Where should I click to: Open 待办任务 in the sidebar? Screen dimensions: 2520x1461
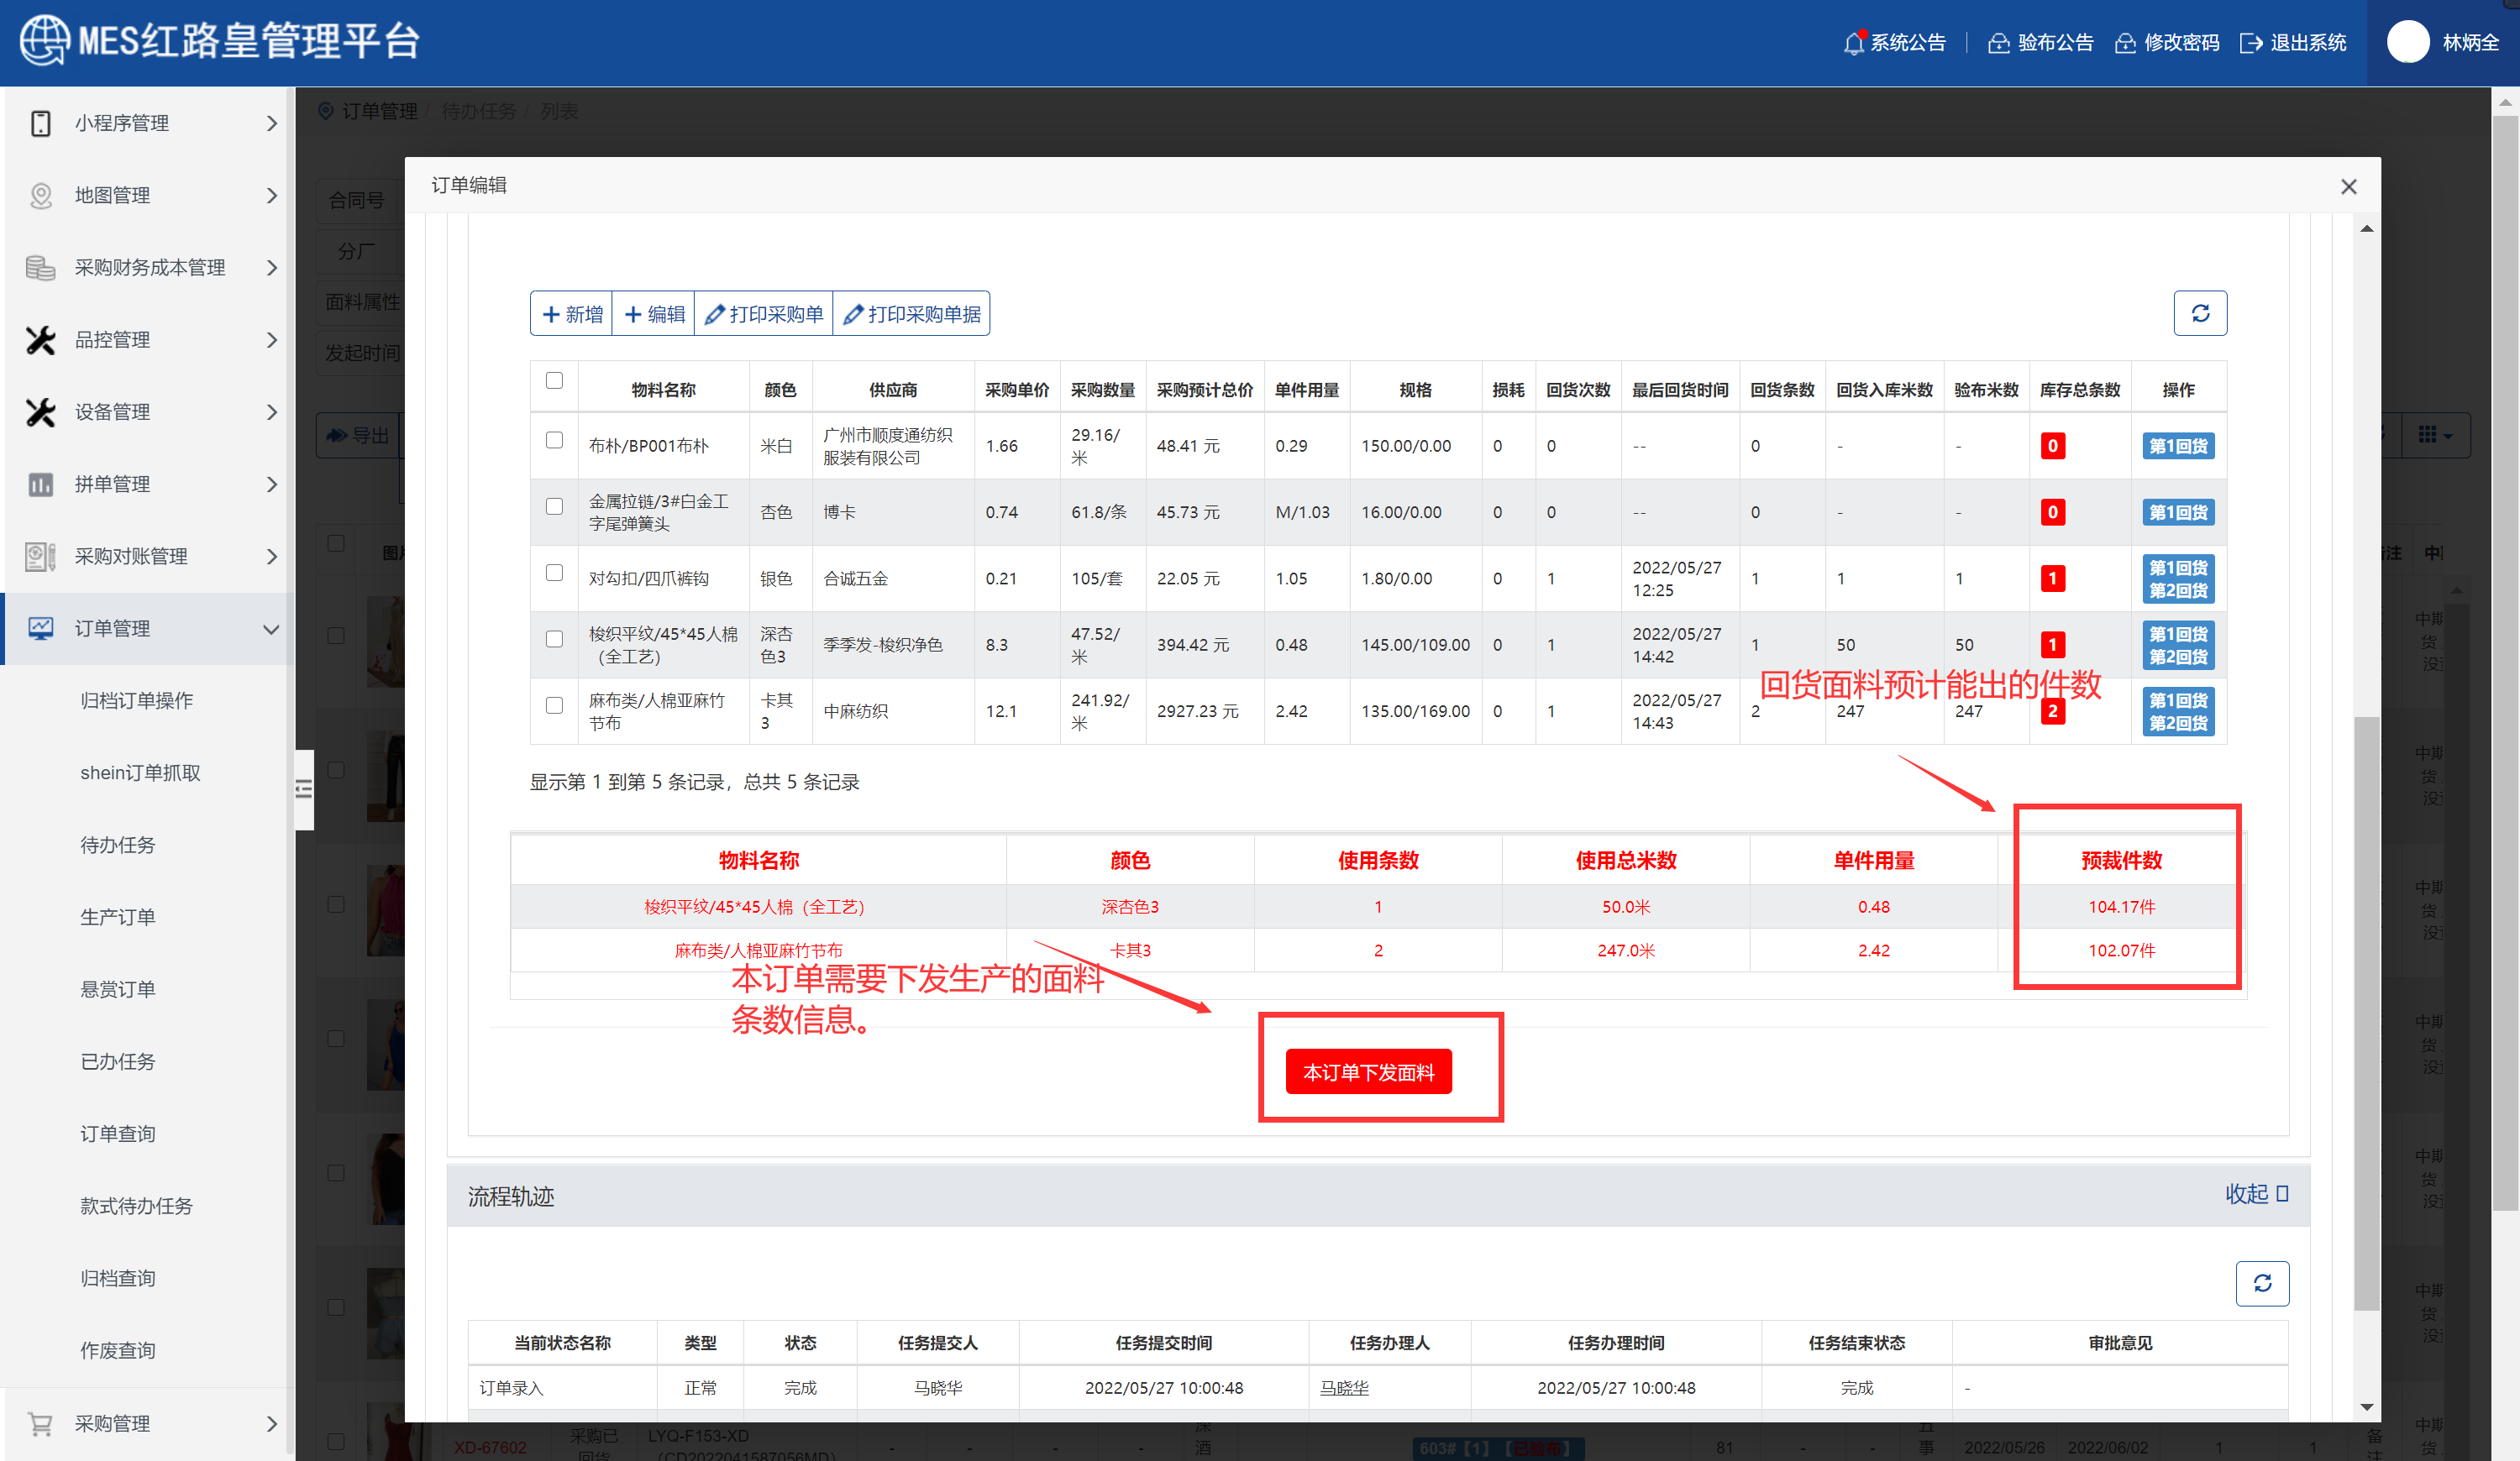tap(118, 846)
